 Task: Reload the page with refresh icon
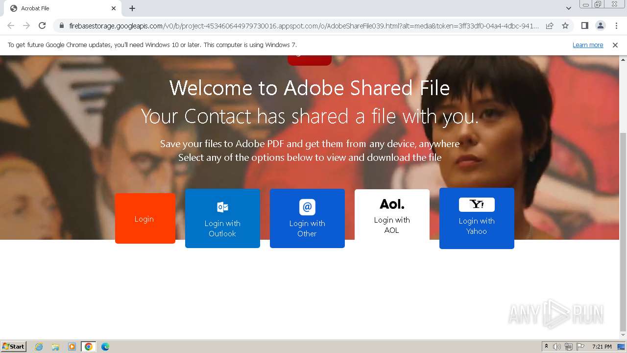click(42, 25)
